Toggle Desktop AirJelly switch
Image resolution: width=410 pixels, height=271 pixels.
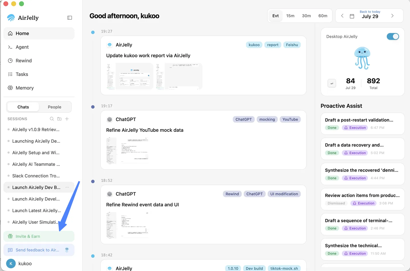click(393, 36)
